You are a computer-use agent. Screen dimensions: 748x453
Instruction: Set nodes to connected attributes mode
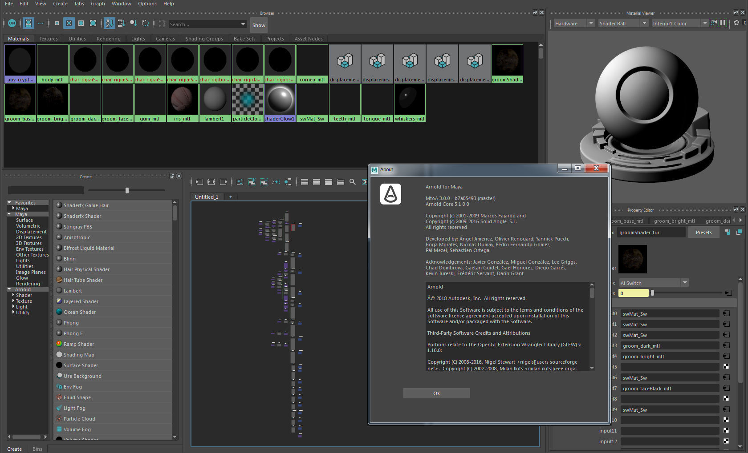(317, 182)
